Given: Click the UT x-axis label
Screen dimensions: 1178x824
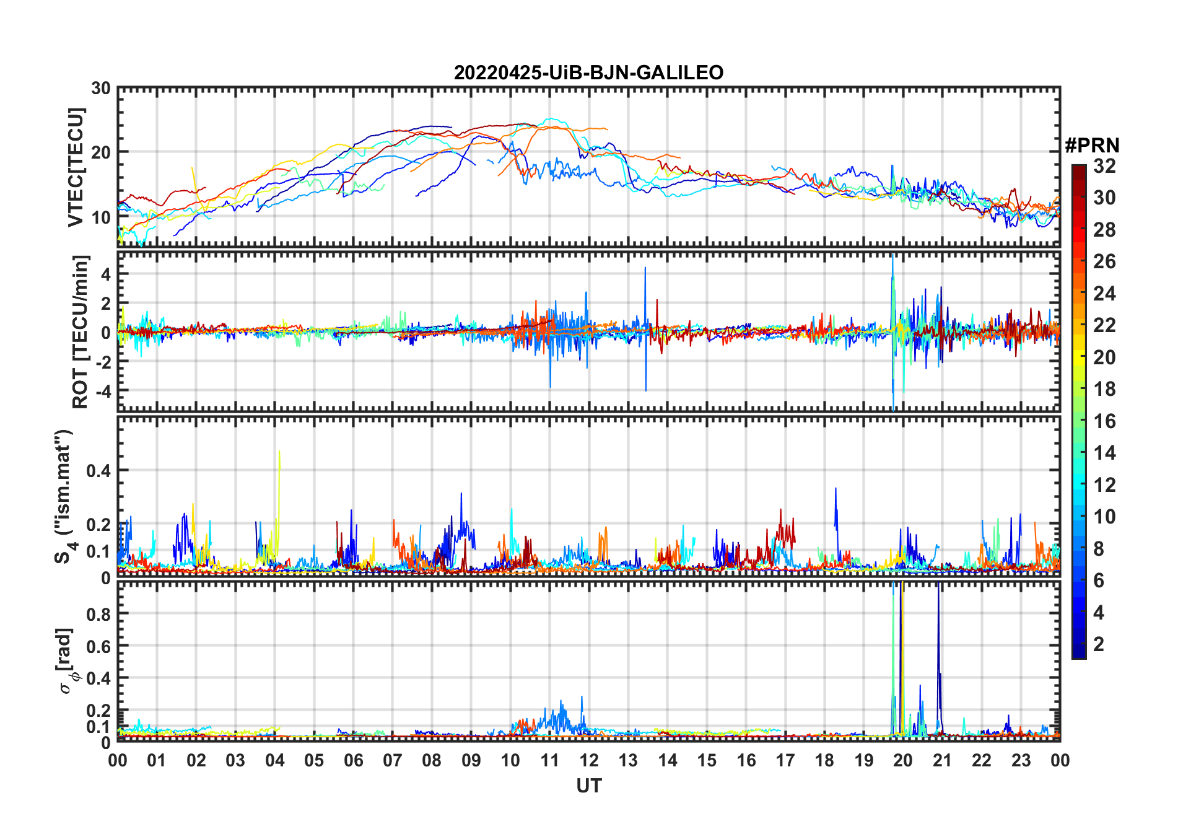Looking at the screenshot, I should pyautogui.click(x=588, y=786).
